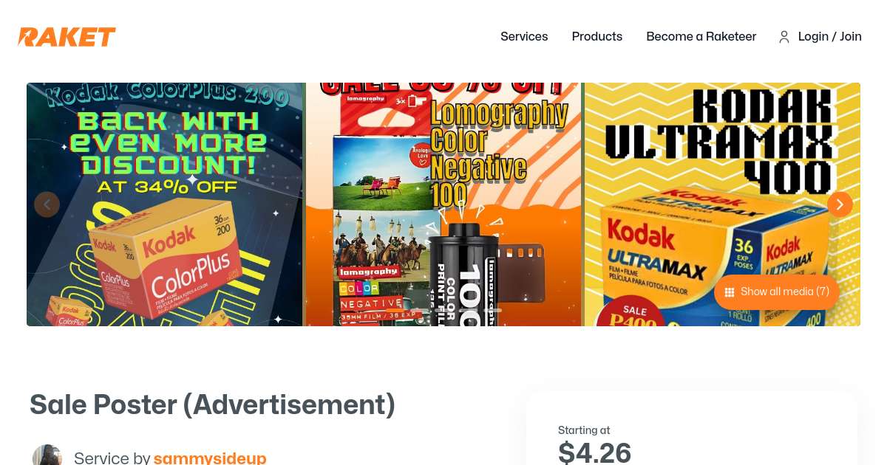The image size is (887, 465).
Task: Click the Sale Poster (Advertisement) heading
Action: (x=212, y=404)
